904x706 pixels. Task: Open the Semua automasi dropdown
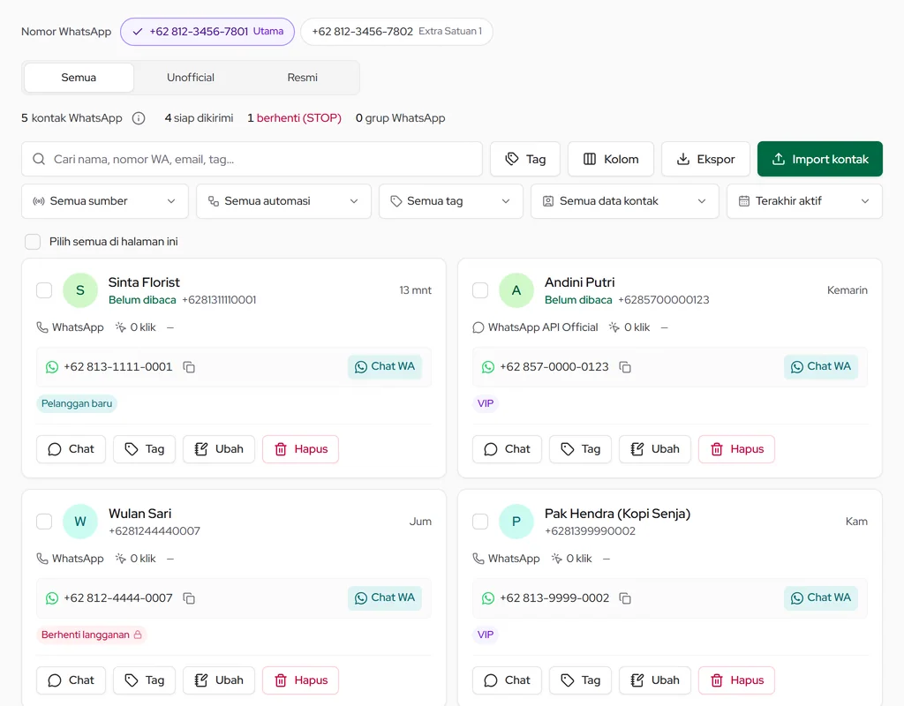click(x=283, y=201)
